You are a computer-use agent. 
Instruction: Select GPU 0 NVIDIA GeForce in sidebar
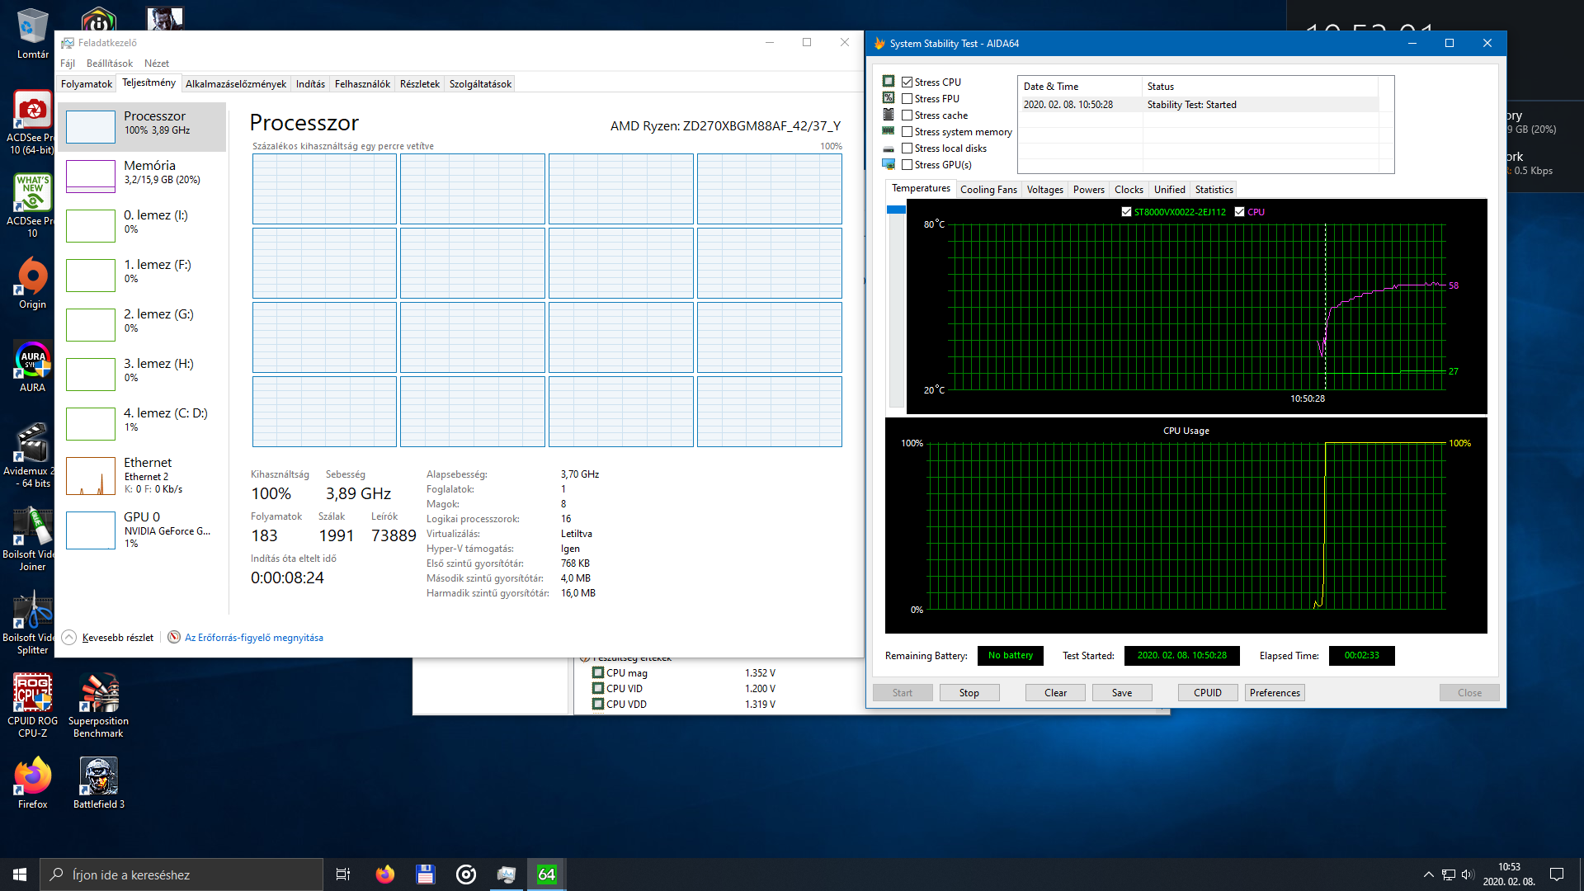[142, 529]
